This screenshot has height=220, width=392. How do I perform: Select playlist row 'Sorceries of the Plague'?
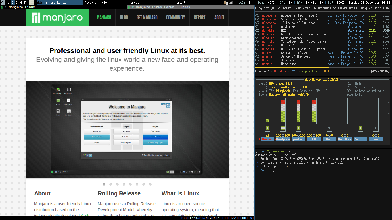323,19
